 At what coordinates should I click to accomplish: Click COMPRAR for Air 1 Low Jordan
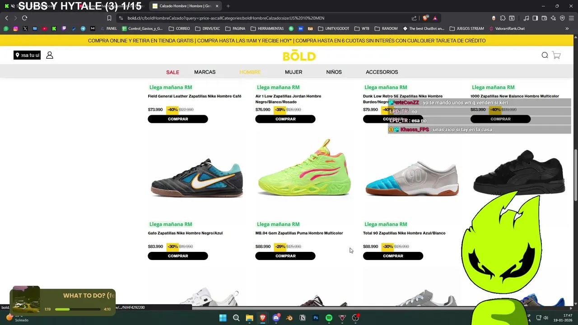pos(285,119)
